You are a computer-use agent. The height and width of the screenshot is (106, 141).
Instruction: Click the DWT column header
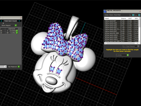(131, 18)
